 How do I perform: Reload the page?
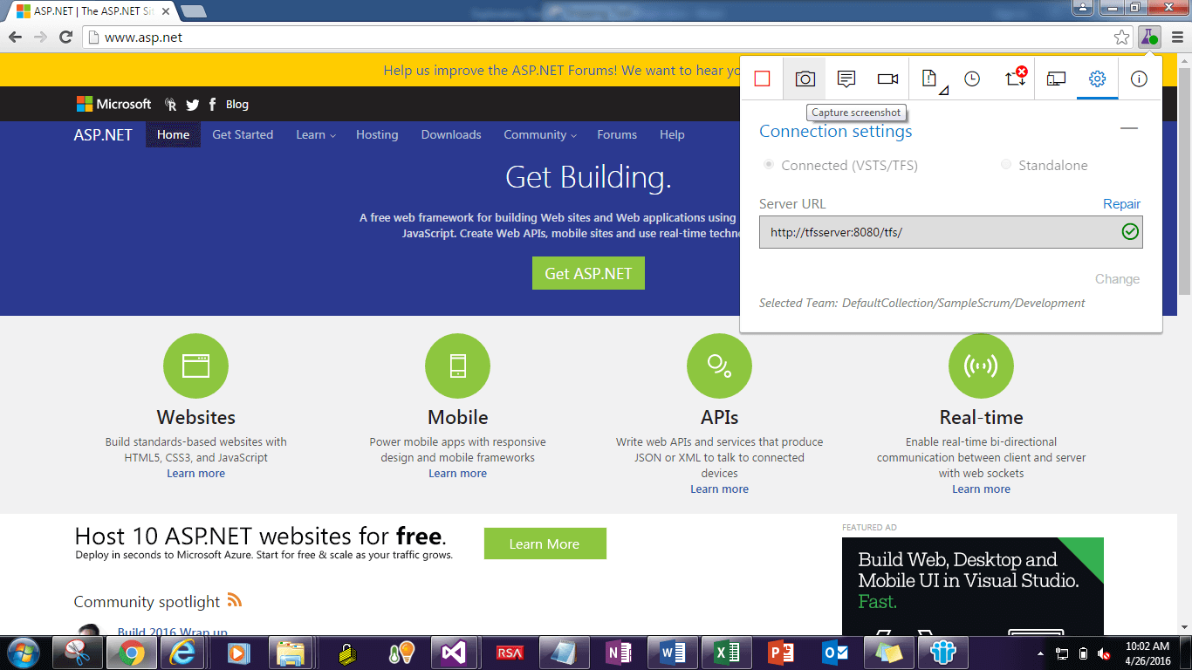pyautogui.click(x=65, y=38)
